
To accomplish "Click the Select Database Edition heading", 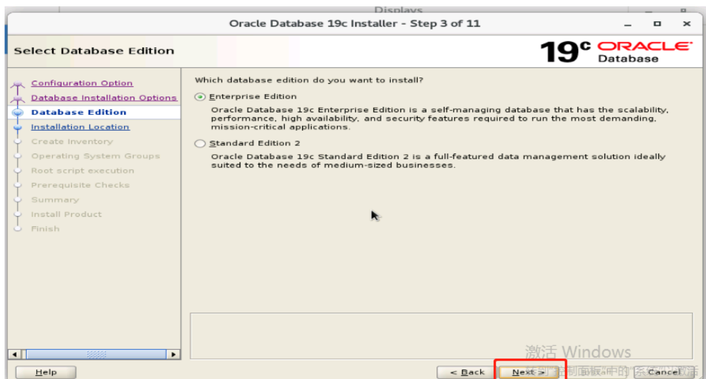I will [93, 51].
